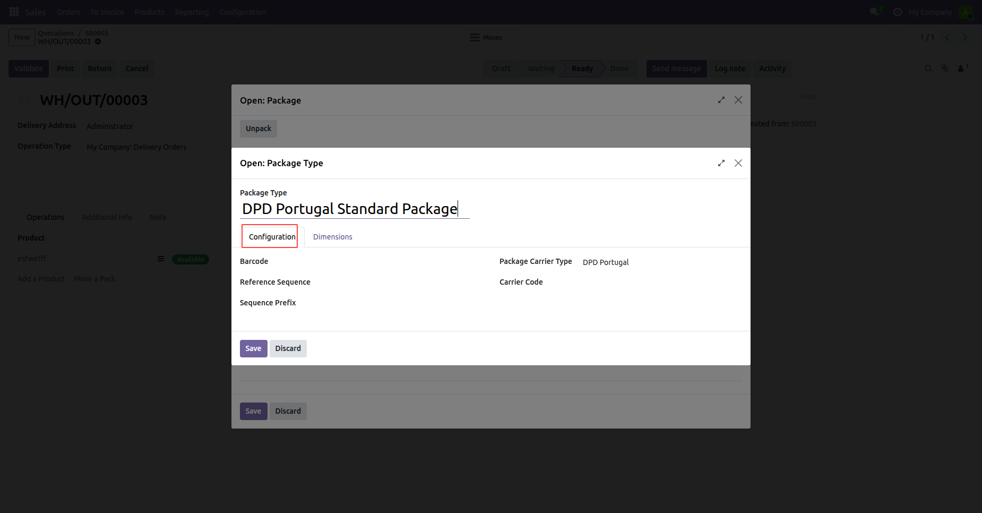Go to next record arrow
The image size is (982, 513).
coord(965,37)
